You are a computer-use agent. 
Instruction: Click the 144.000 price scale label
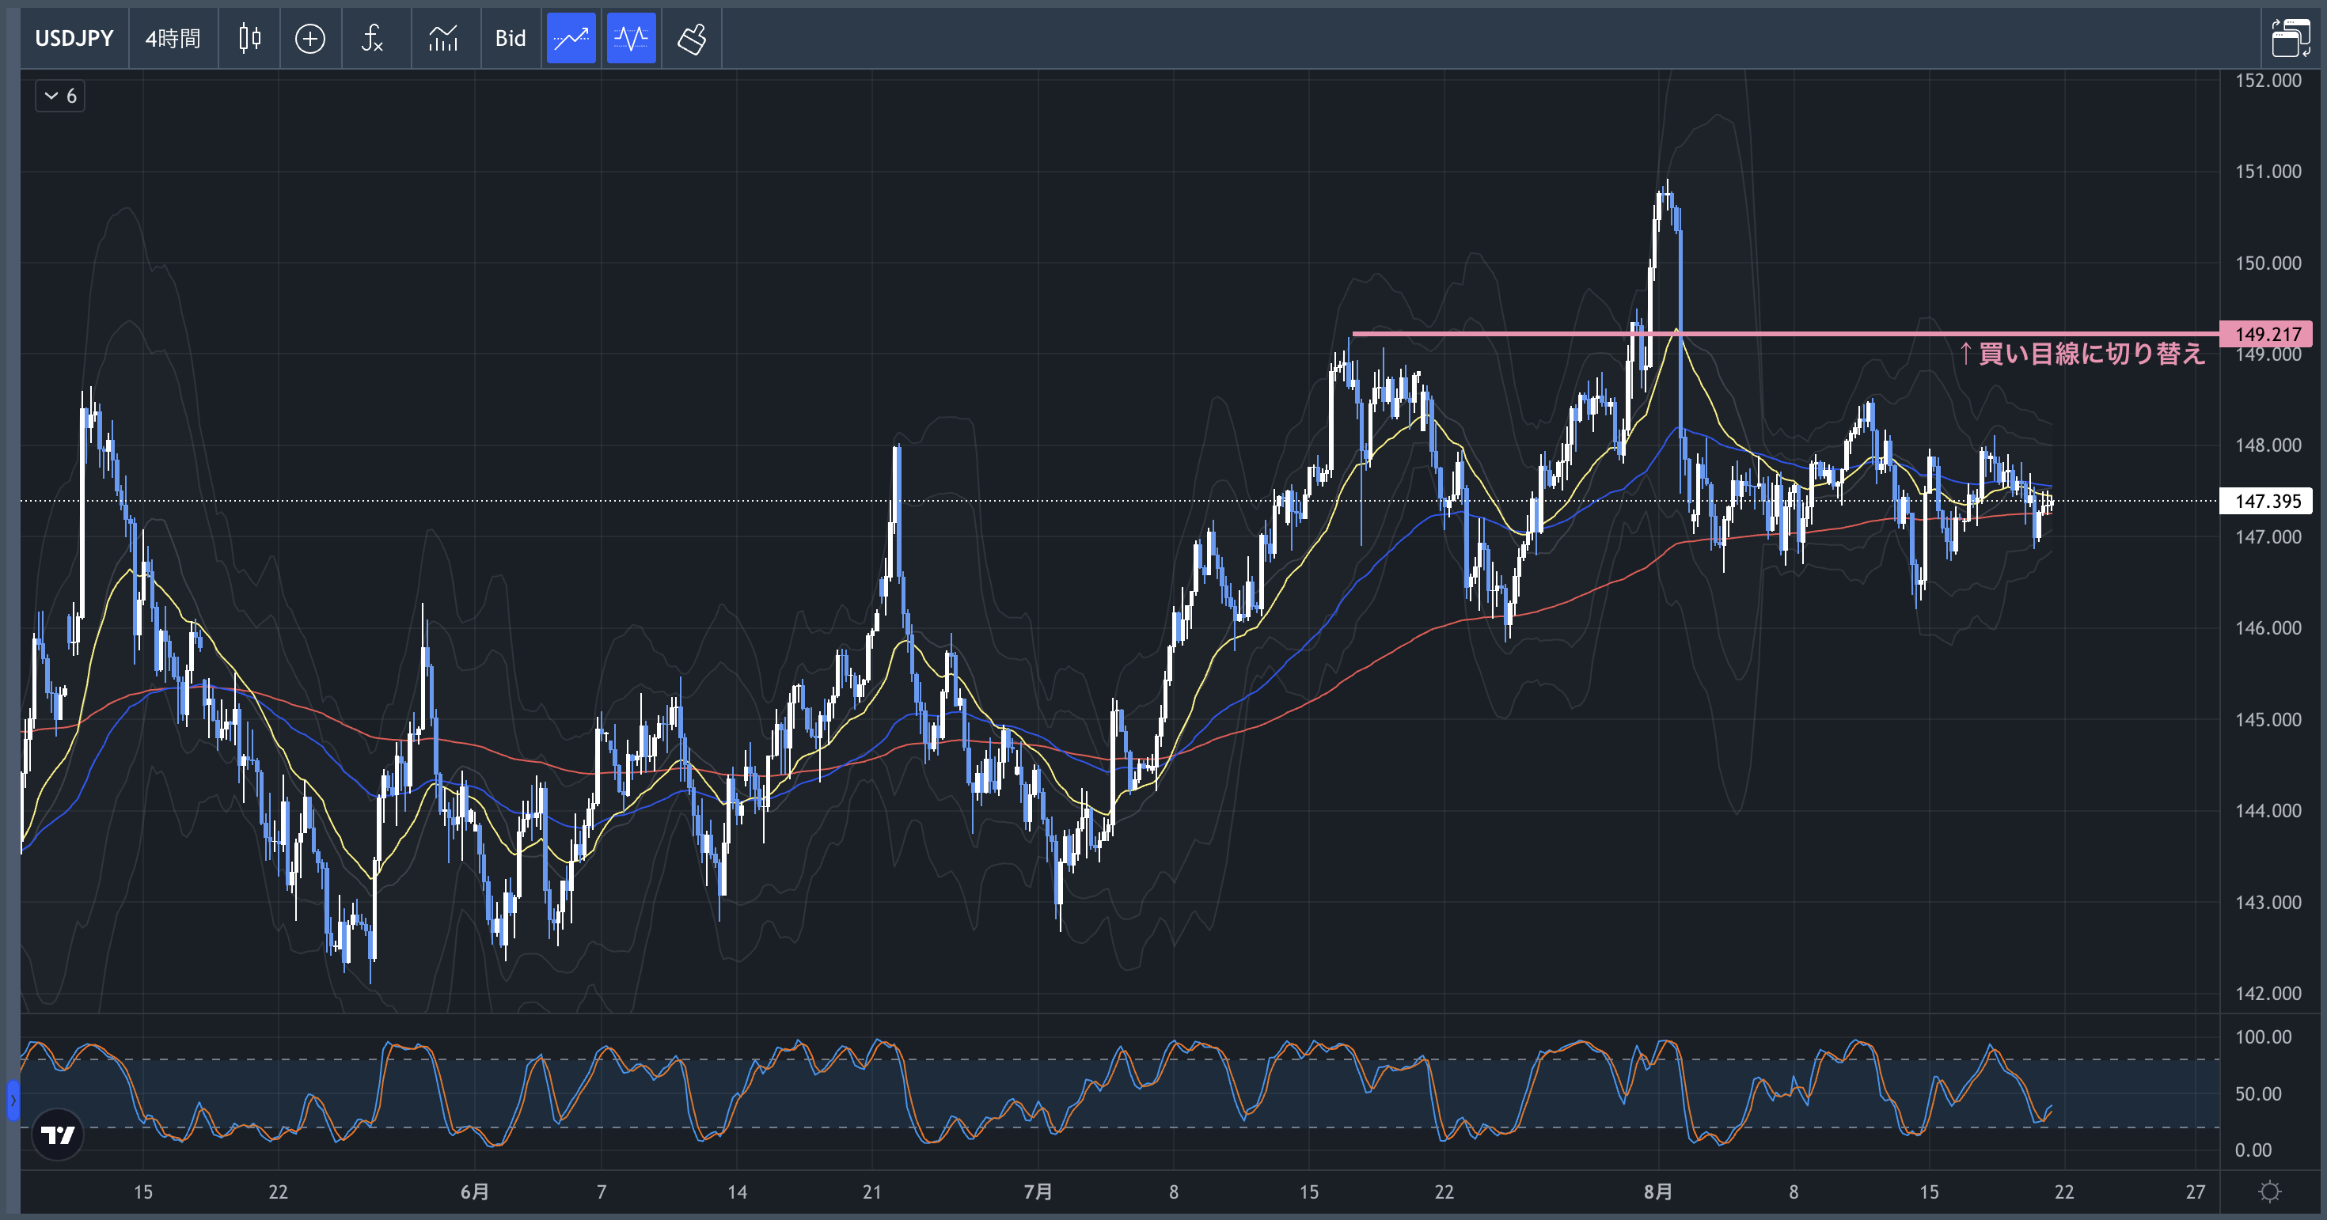coord(2268,811)
